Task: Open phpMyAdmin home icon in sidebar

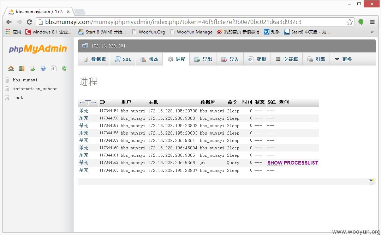Action: pyautogui.click(x=11, y=69)
